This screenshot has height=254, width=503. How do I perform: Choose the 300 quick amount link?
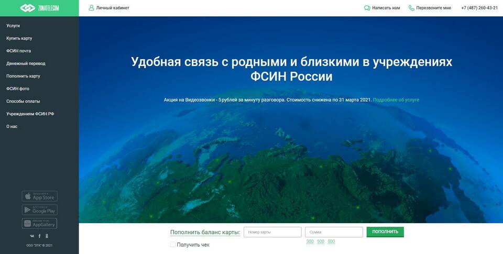[310, 241]
